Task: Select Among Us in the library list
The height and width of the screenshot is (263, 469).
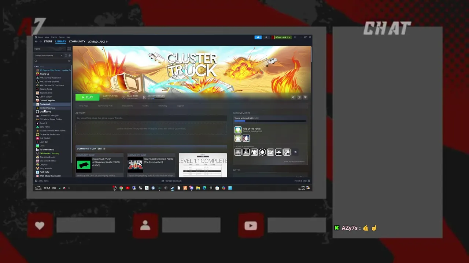Action: pos(44,74)
